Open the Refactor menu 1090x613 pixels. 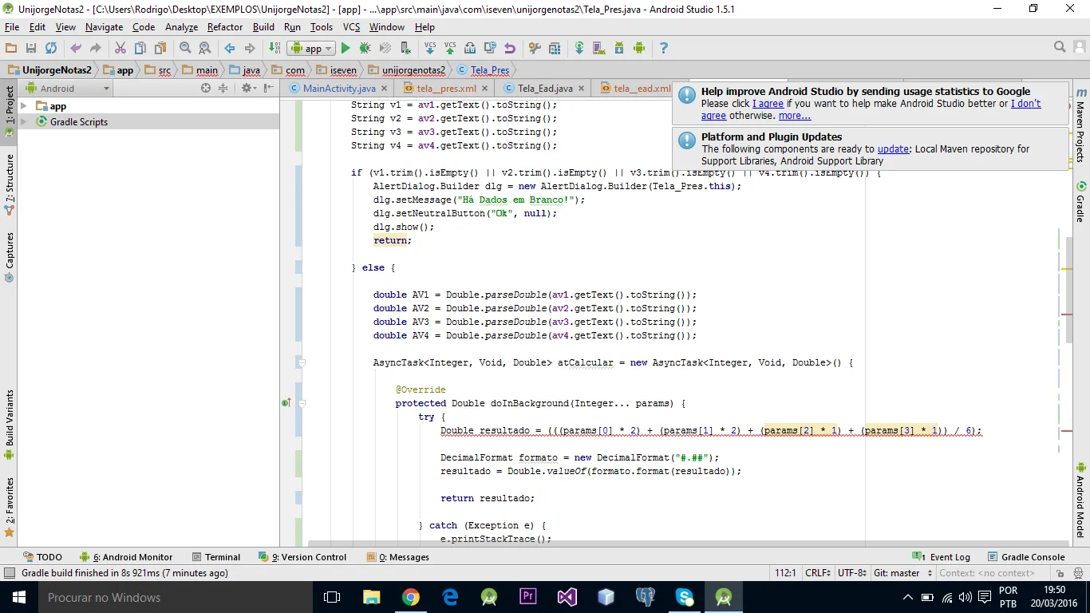click(x=224, y=27)
